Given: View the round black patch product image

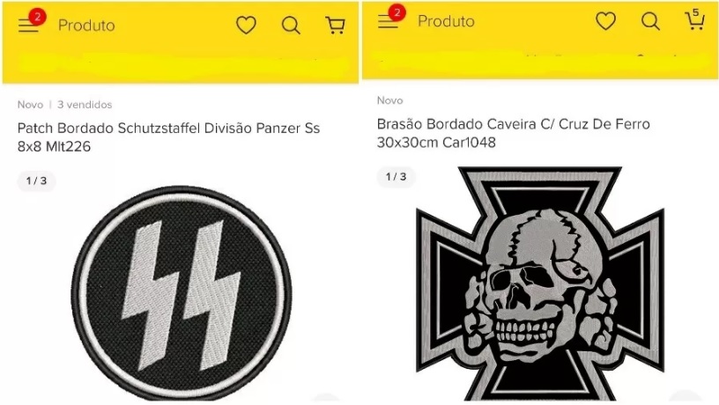Looking at the screenshot, I should 182,293.
